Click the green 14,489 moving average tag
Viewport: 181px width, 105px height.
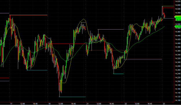(178, 27)
